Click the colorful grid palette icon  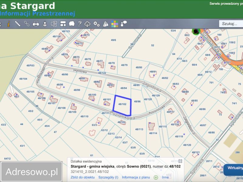pyautogui.click(x=115, y=23)
